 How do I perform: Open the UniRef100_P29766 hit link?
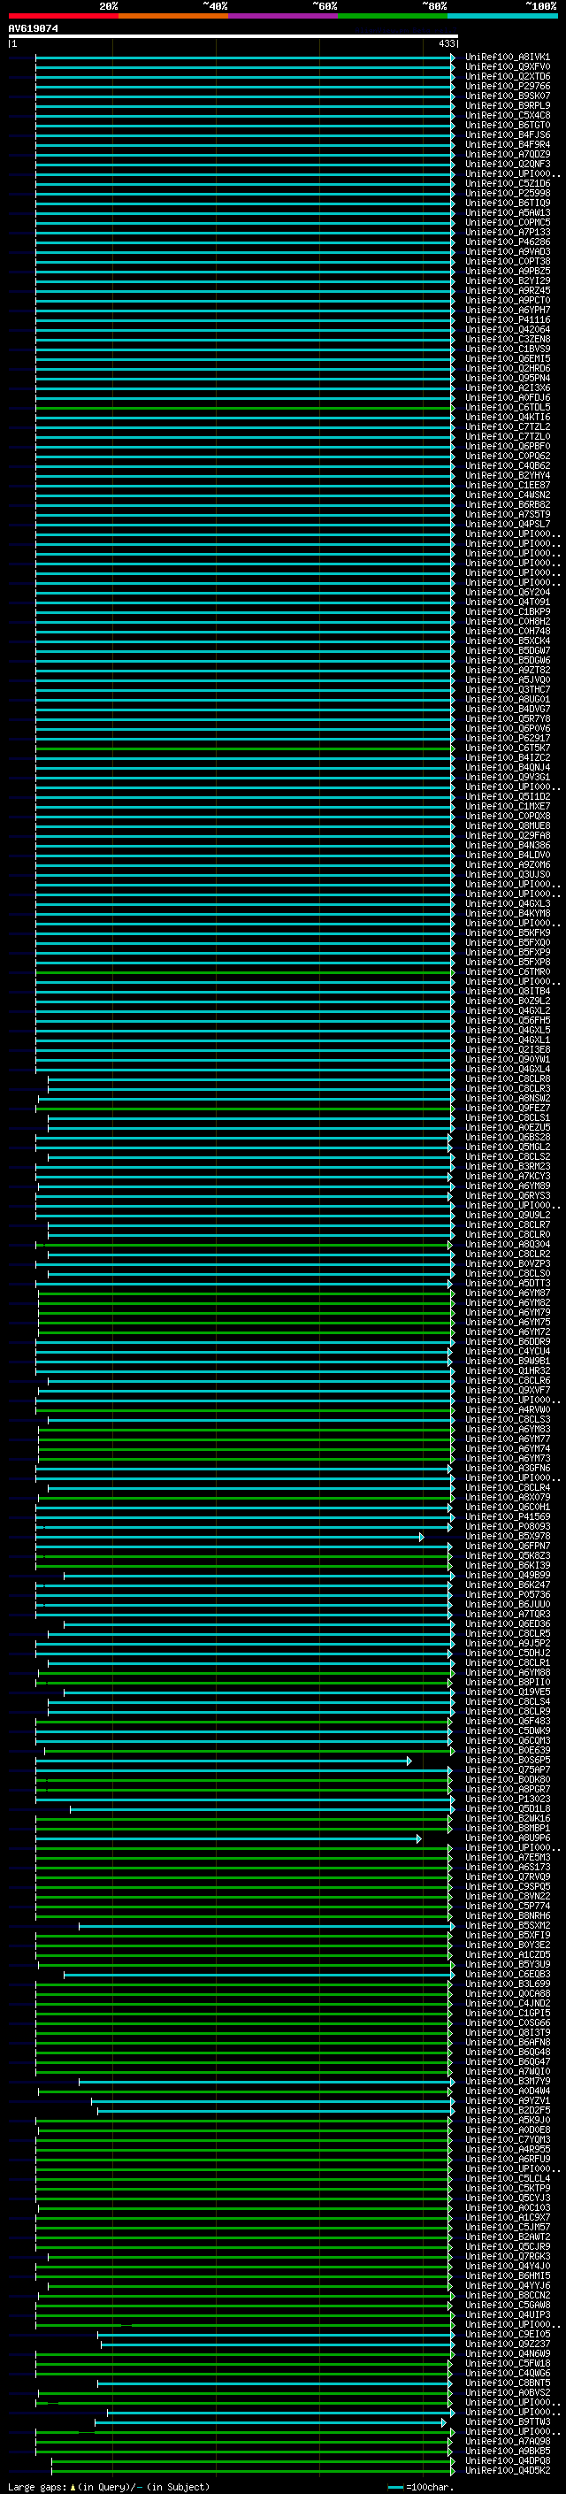[x=507, y=86]
